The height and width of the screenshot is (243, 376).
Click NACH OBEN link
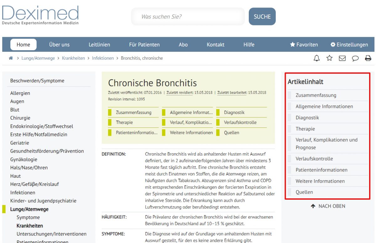click(x=328, y=206)
